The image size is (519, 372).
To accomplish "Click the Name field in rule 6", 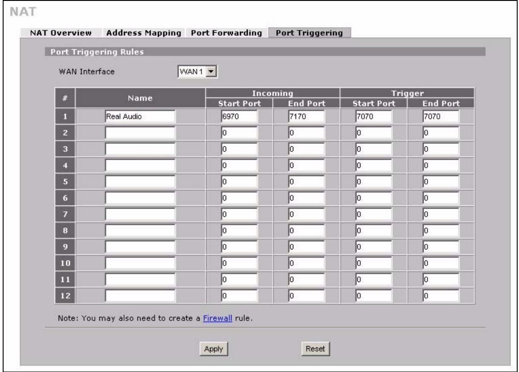I will tap(140, 198).
